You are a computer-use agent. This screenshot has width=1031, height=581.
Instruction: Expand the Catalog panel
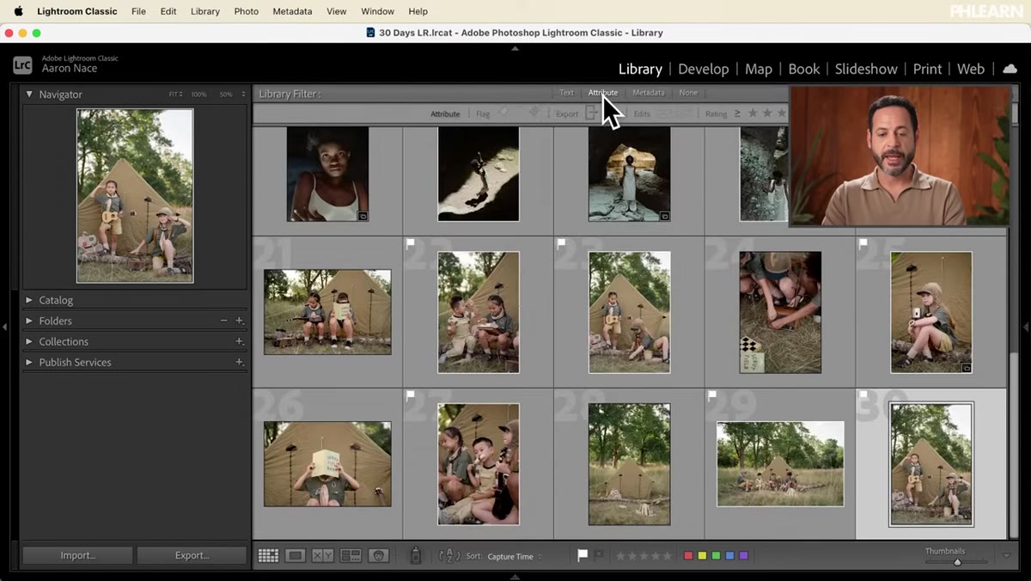pos(29,300)
